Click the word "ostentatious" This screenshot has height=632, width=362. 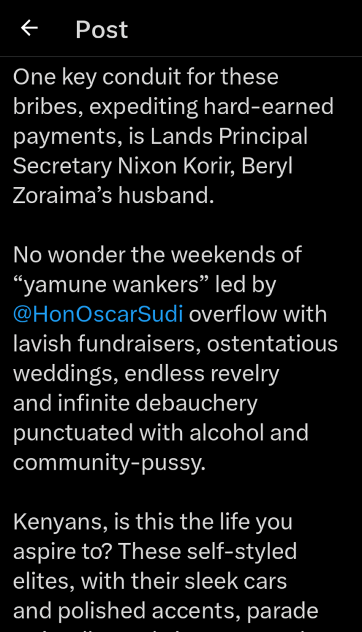click(x=272, y=344)
